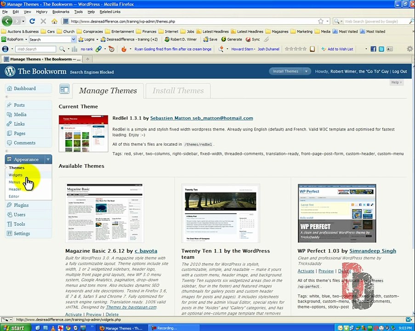
Task: Open the Marketing bookmarks folder
Action: (x=301, y=31)
